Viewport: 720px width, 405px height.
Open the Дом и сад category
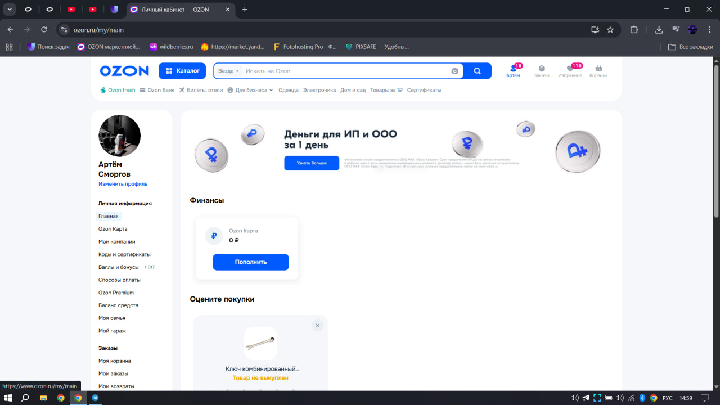click(353, 90)
